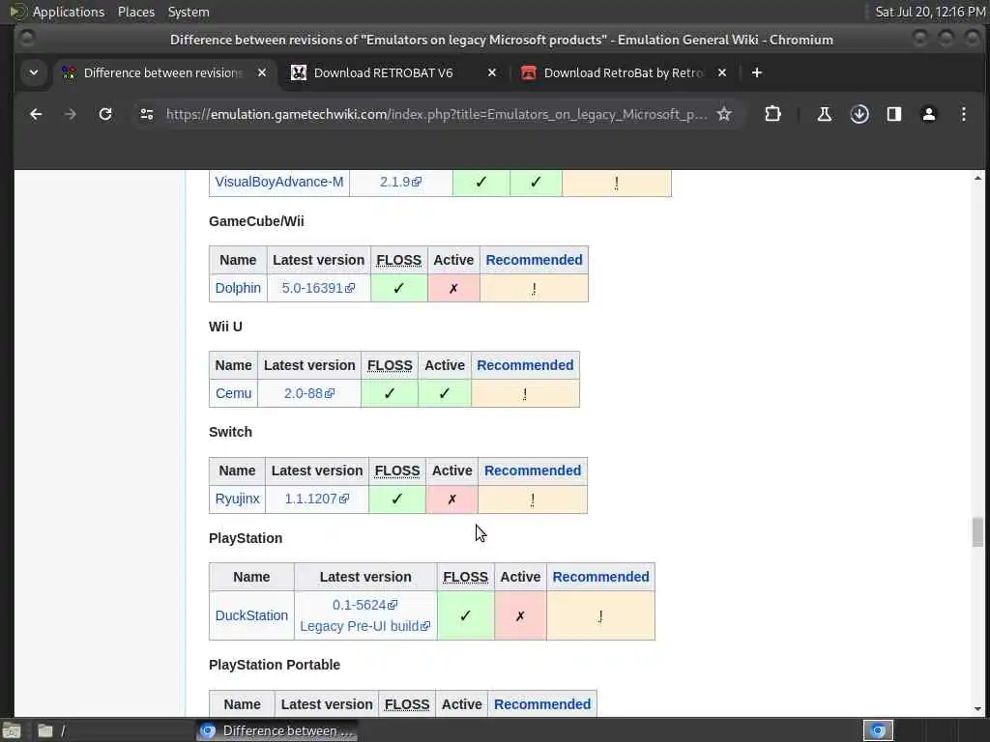Open the Ryujinx emulator link
Viewport: 990px width, 742px height.
pyautogui.click(x=238, y=499)
